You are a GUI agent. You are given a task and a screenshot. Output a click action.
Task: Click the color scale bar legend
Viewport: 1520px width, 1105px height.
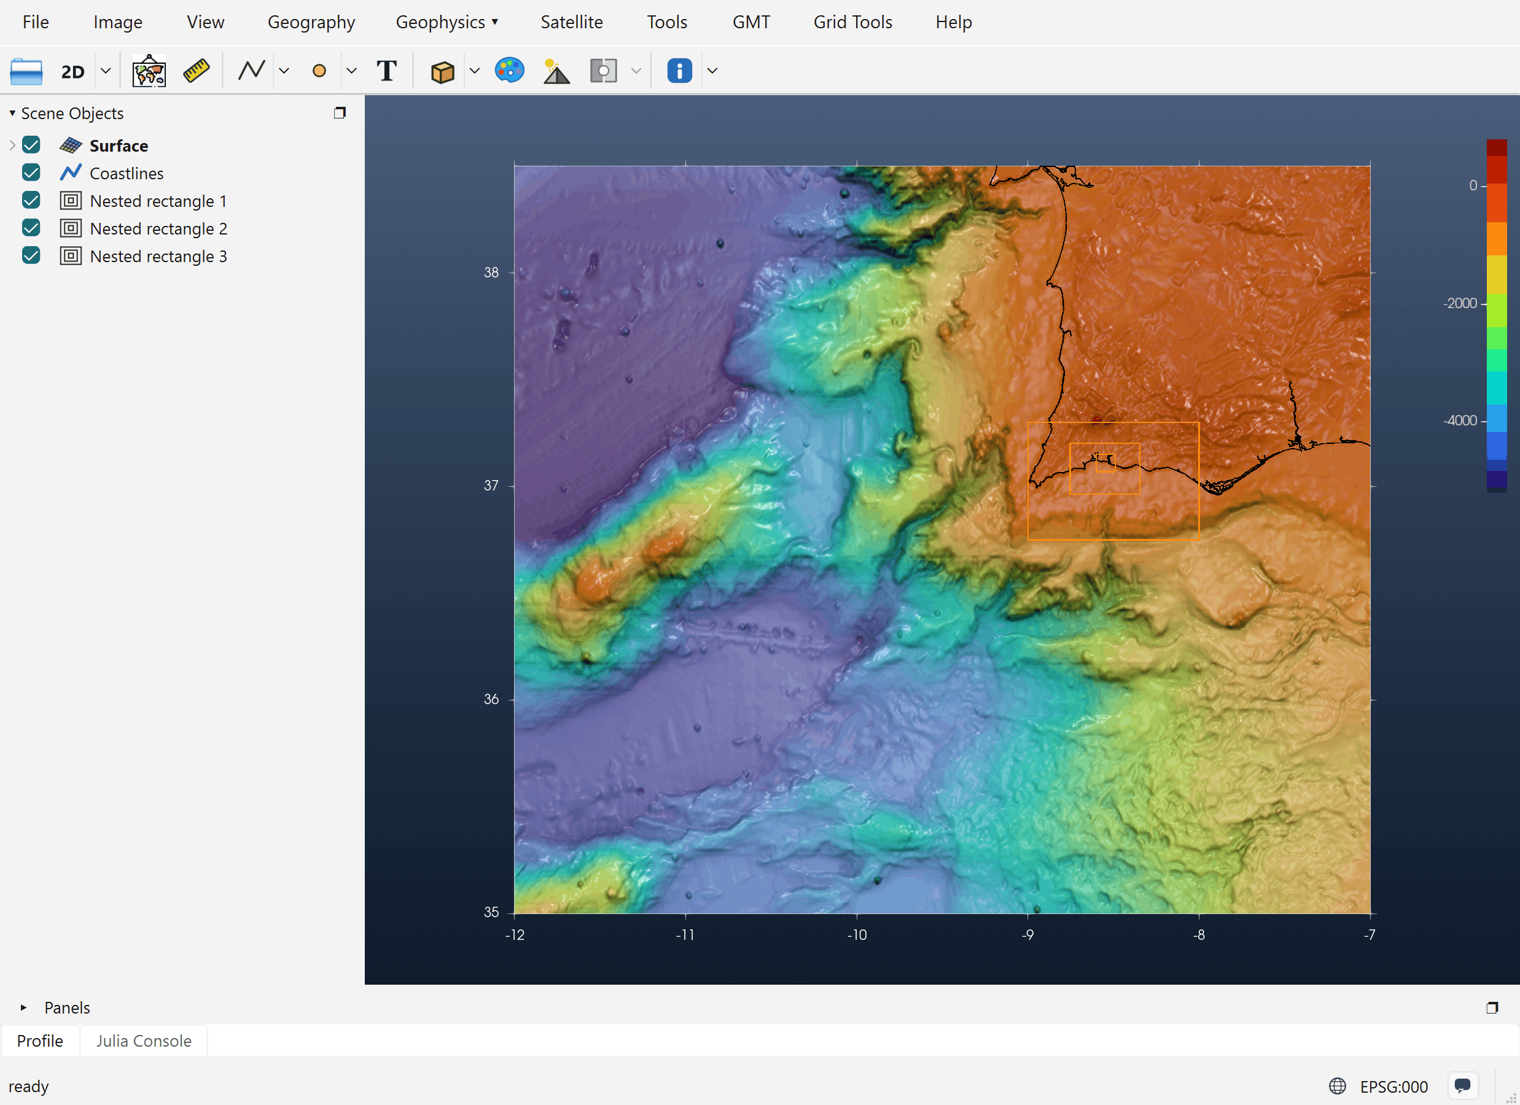click(x=1497, y=316)
